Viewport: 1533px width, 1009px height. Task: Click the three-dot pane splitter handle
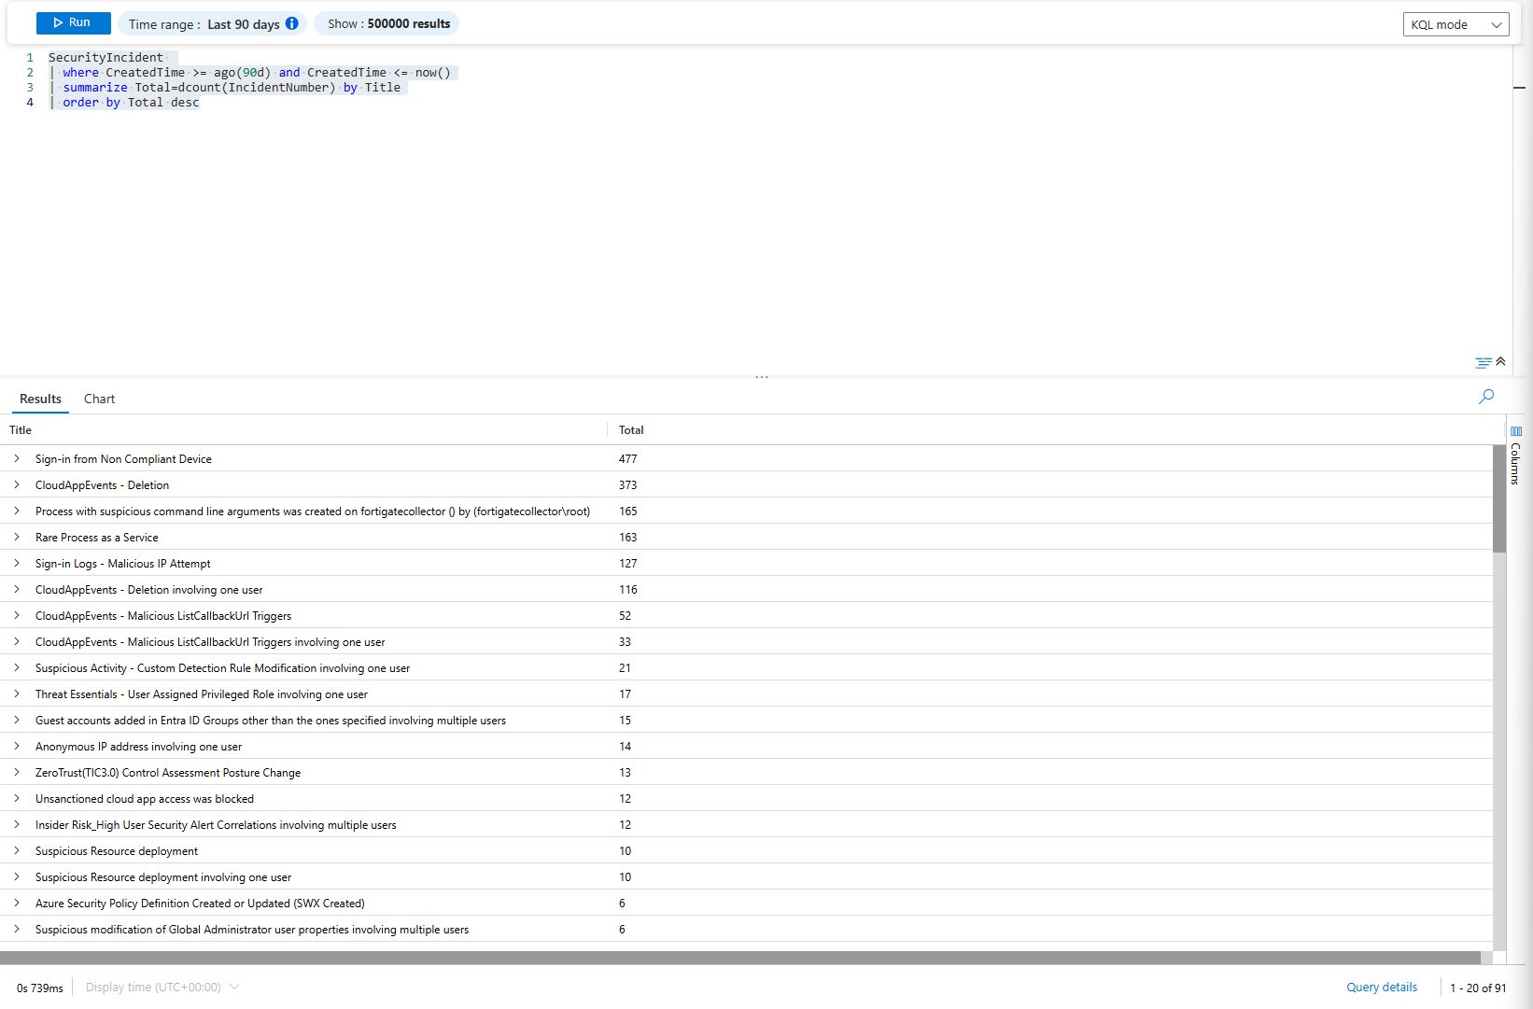tap(762, 377)
